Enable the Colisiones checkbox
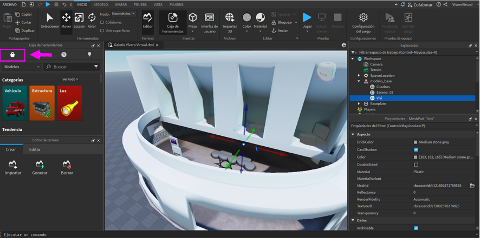The height and width of the screenshot is (249, 480). pyautogui.click(x=102, y=22)
